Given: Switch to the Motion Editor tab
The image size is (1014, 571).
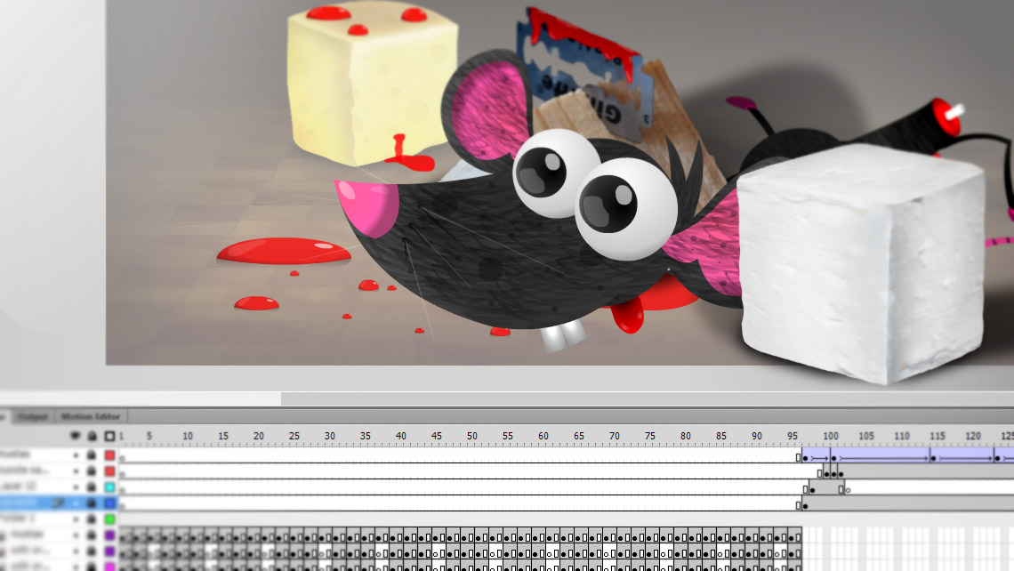Looking at the screenshot, I should [x=91, y=416].
